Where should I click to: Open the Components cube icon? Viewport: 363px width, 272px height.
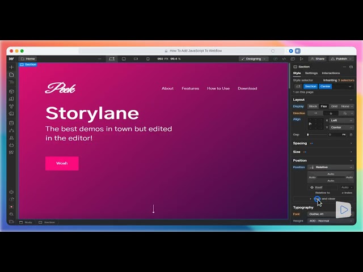tap(11, 91)
